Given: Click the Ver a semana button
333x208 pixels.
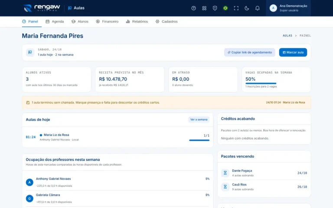Looking at the screenshot, I should (199, 120).
